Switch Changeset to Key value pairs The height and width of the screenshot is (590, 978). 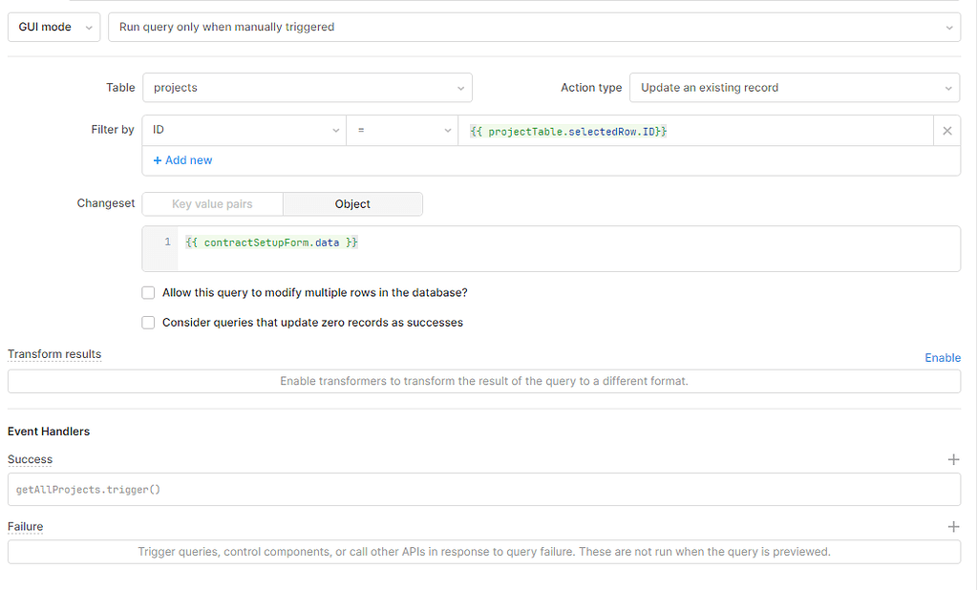point(212,204)
